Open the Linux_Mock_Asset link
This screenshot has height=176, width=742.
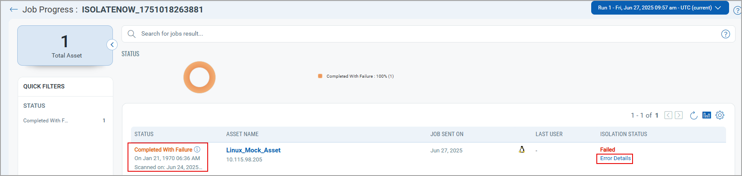click(x=253, y=150)
